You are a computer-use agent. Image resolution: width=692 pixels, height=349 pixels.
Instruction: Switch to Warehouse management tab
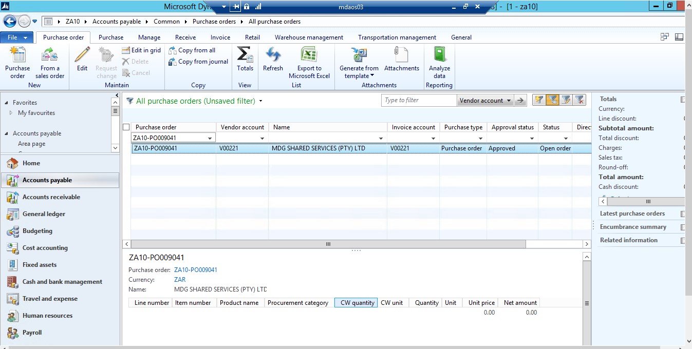309,37
